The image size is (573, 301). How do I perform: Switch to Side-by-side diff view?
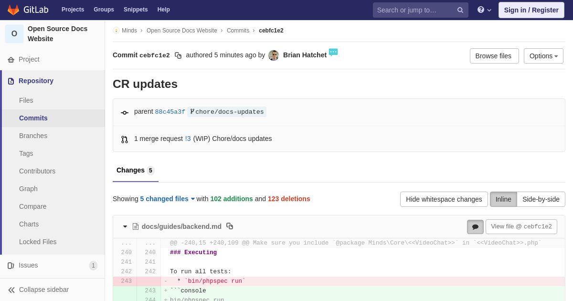(x=541, y=199)
